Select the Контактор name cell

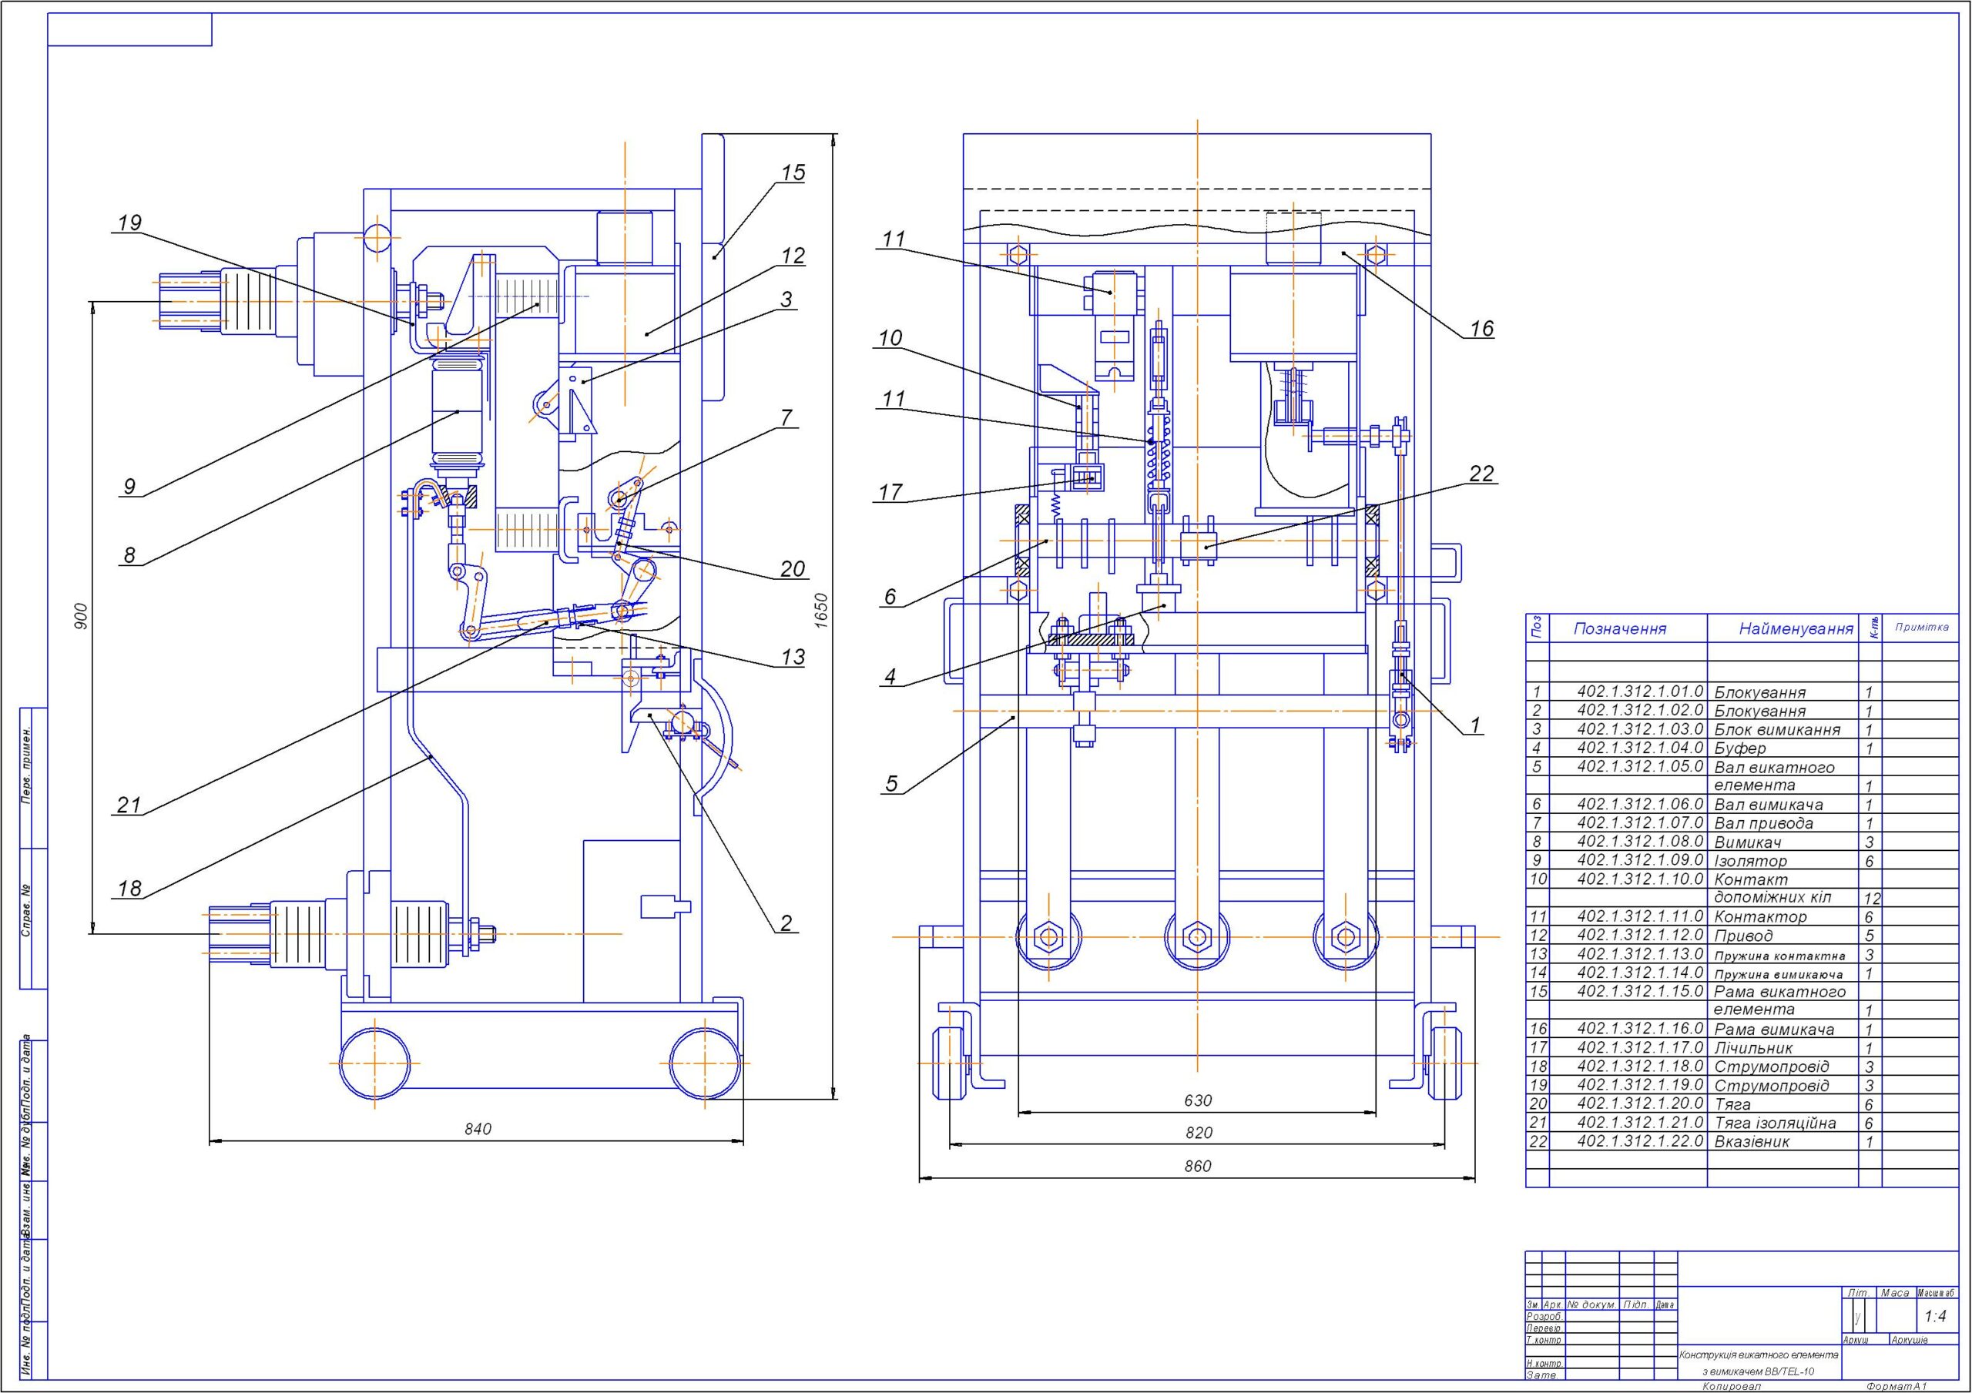point(1760,916)
